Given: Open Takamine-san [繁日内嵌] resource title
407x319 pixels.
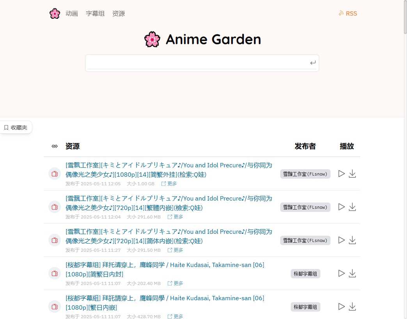Looking at the screenshot, I should 165,303.
